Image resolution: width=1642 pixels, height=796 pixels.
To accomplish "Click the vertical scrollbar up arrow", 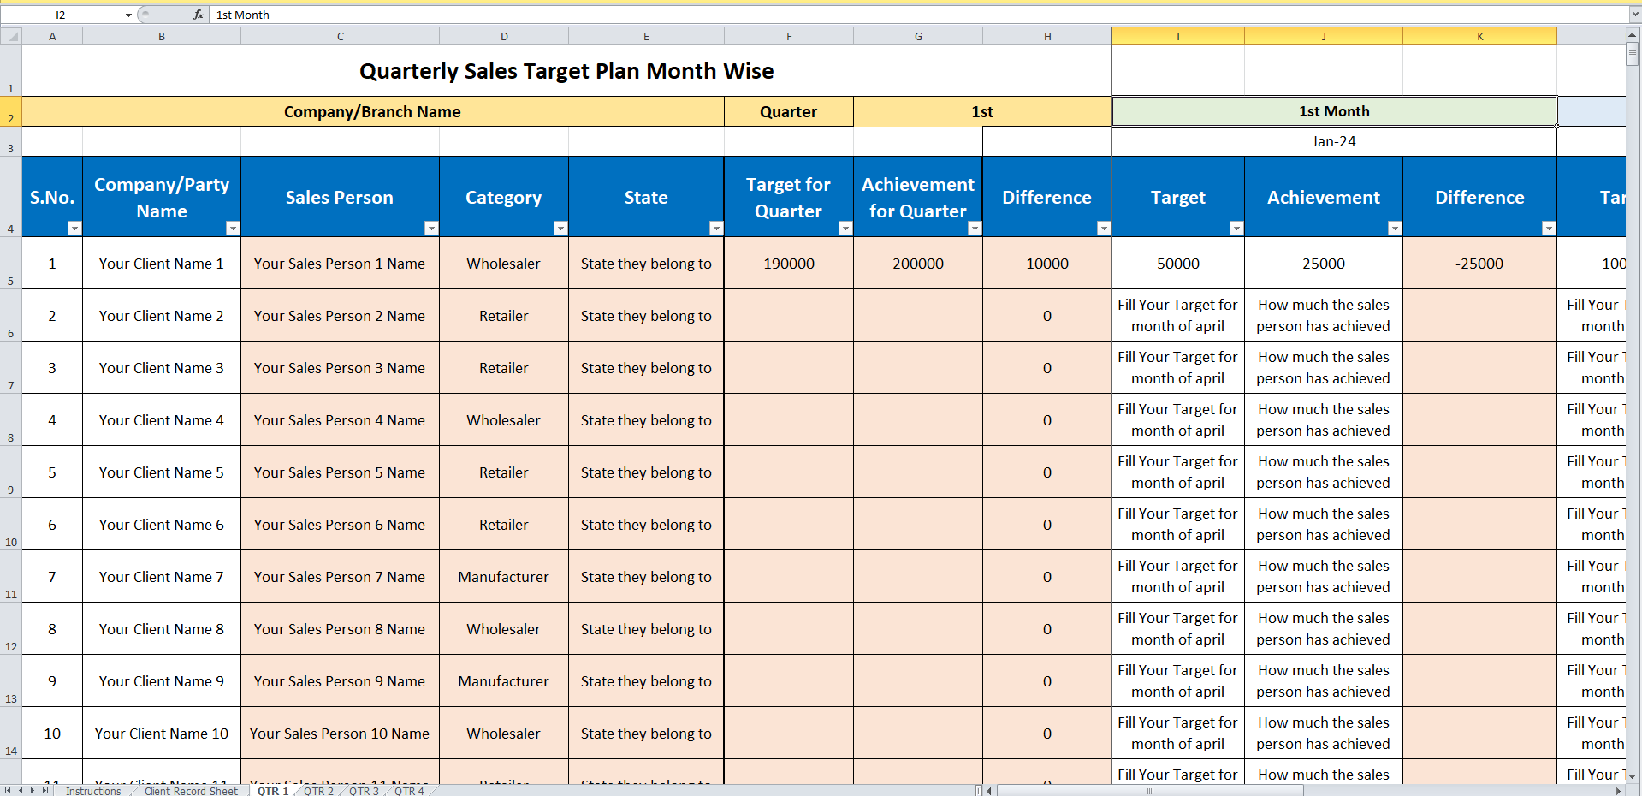I will tap(1633, 35).
